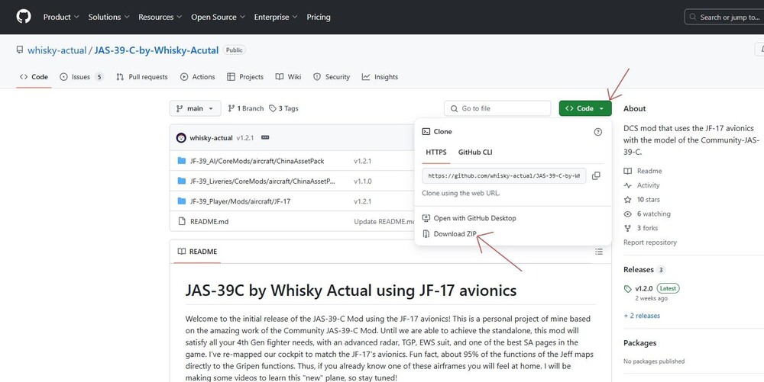Click the v1.2.0 release tag icon
The width and height of the screenshot is (764, 382).
(627, 289)
